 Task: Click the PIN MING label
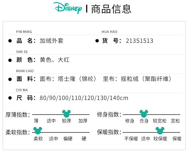click(x=24, y=32)
